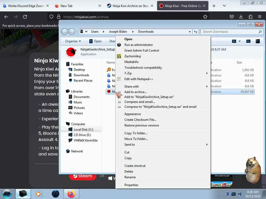266x199 pixels.
Task: Click Firefox back arrow button
Action: point(6,17)
